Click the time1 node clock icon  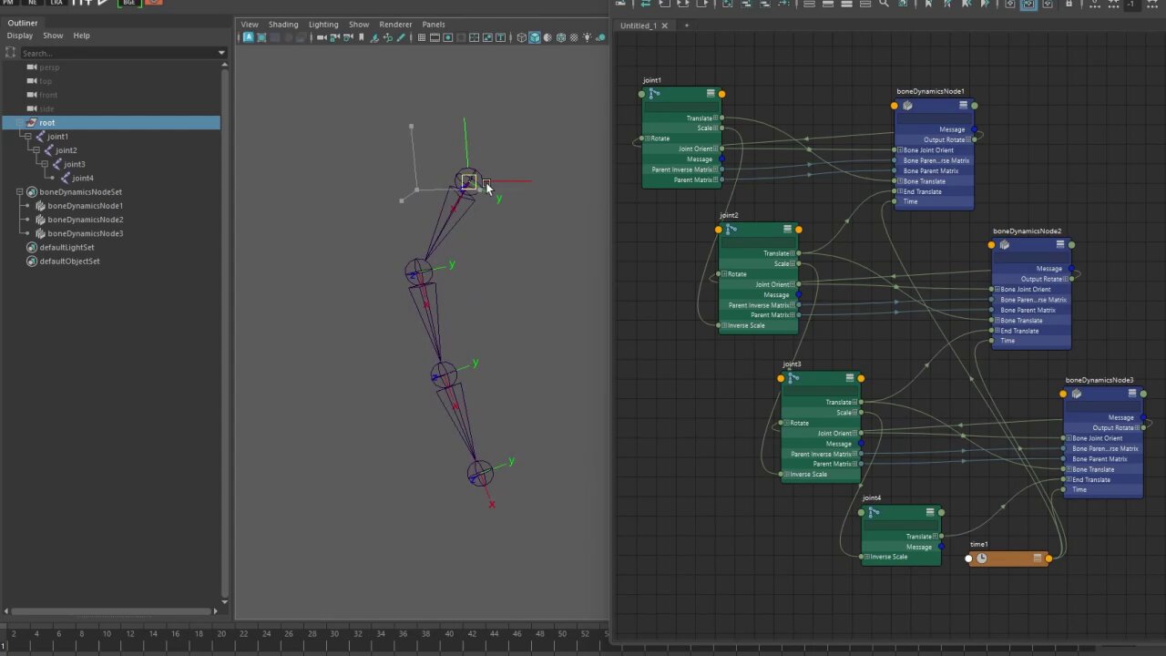coord(981,559)
